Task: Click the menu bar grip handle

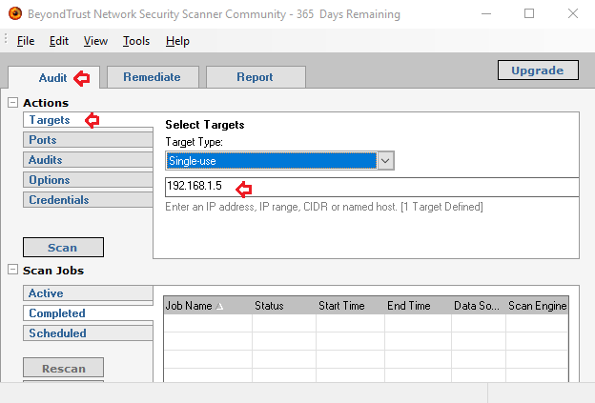Action: point(6,38)
